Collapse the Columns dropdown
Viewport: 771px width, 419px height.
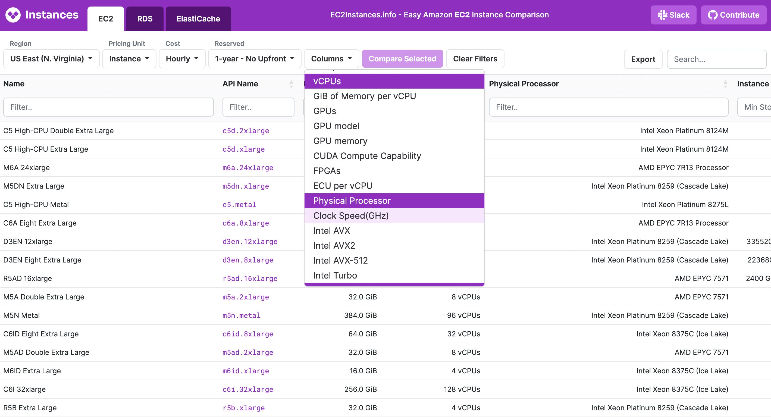click(331, 59)
